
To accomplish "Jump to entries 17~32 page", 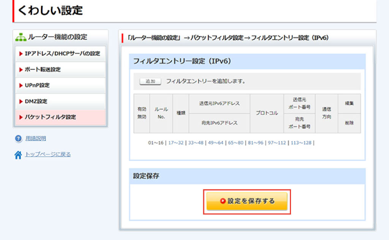I will [x=176, y=143].
